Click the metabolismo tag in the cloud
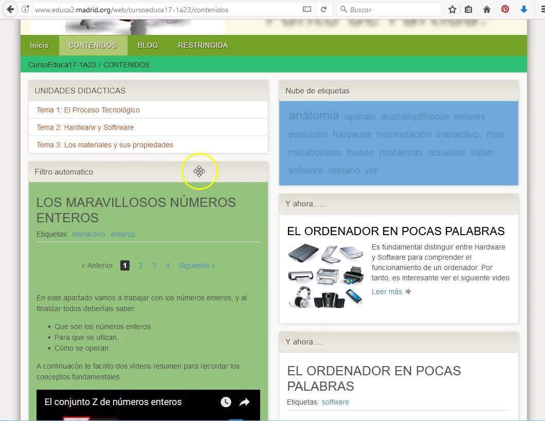The width and height of the screenshot is (545, 421). (x=315, y=152)
